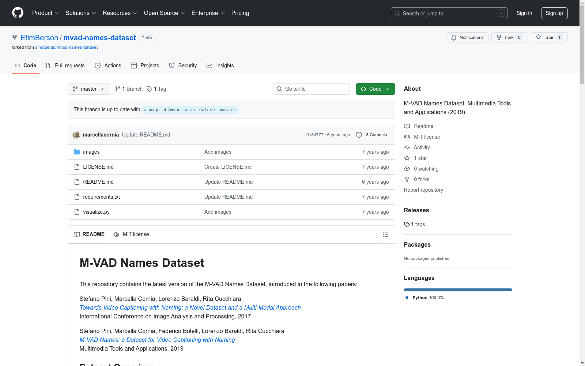Click the Sign up button

tap(554, 13)
